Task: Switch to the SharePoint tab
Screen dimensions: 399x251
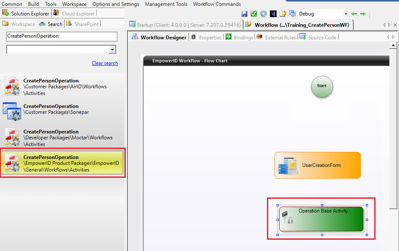Action: (x=83, y=24)
